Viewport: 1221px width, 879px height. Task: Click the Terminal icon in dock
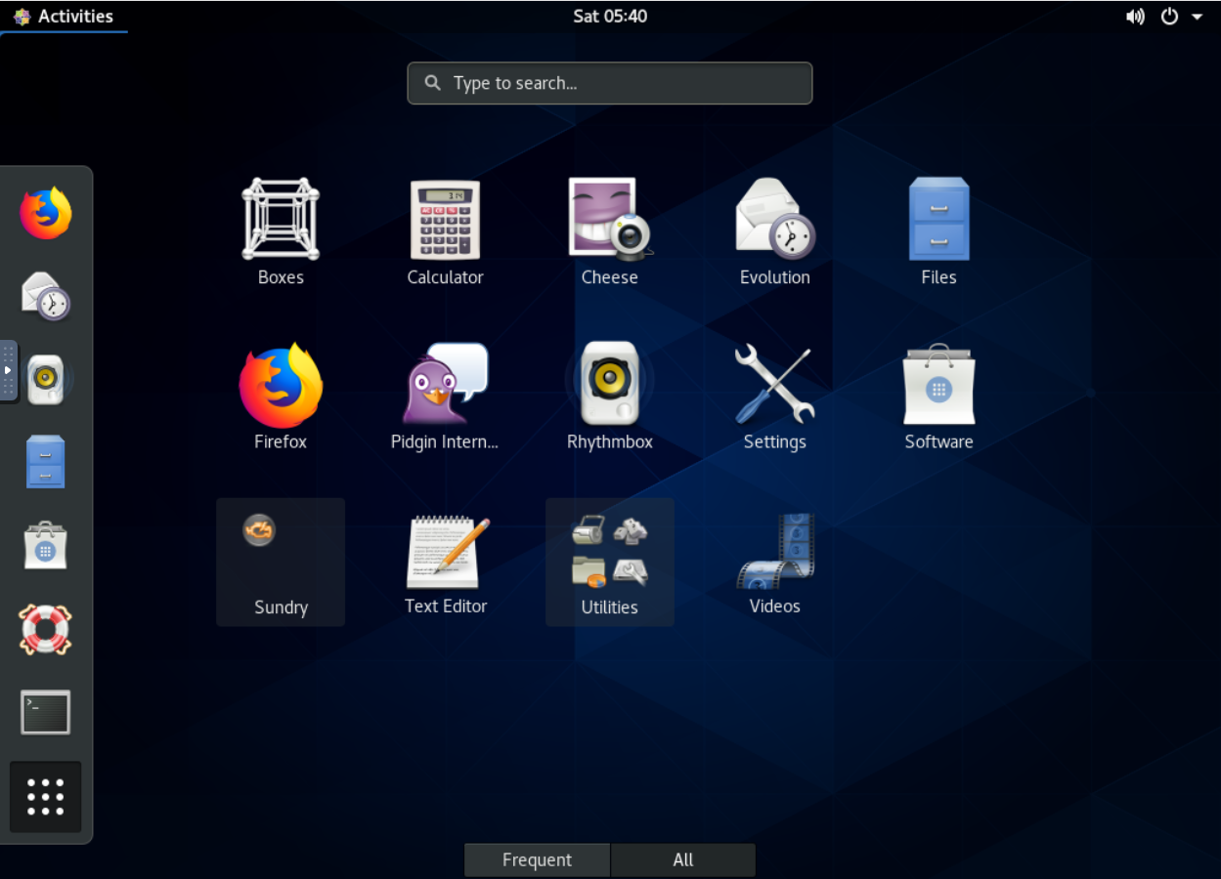(x=46, y=712)
